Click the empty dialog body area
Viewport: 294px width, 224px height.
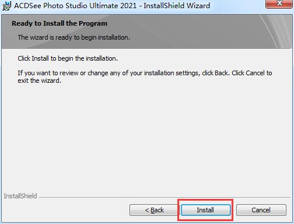coord(146,136)
